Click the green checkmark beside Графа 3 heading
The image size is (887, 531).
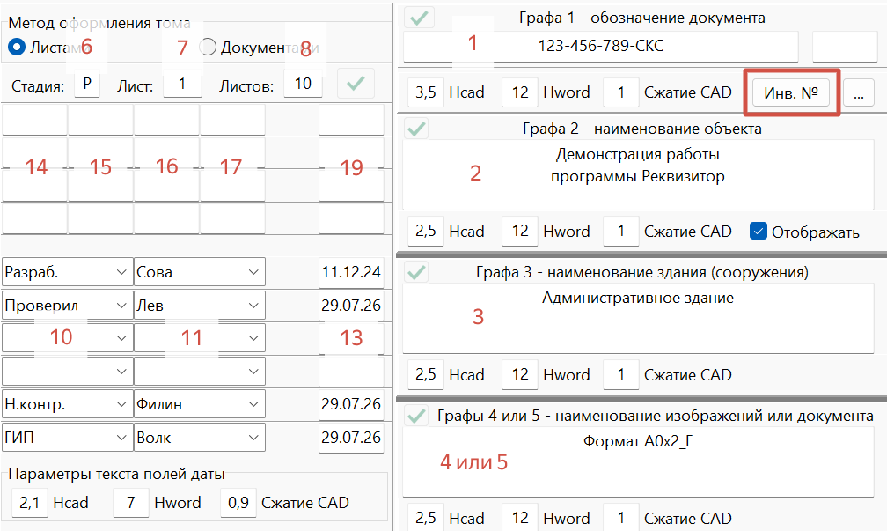(417, 272)
